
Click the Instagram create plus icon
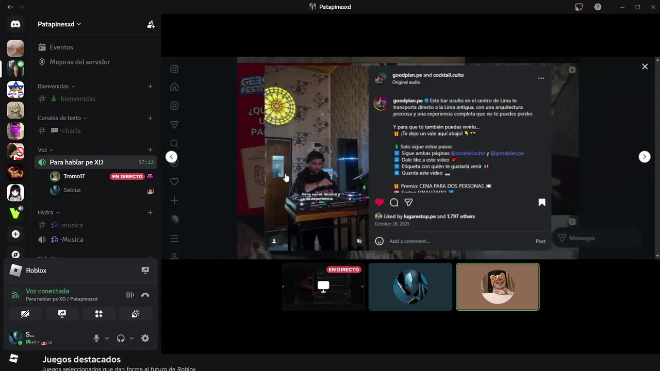(x=174, y=200)
